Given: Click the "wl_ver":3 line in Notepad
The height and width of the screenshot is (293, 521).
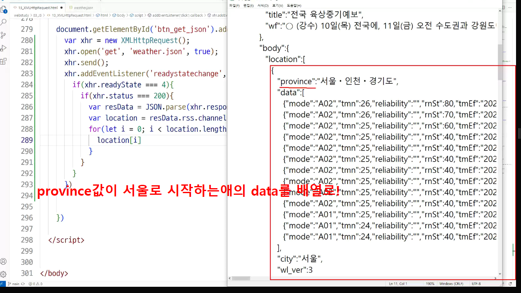Looking at the screenshot, I should pos(295,270).
